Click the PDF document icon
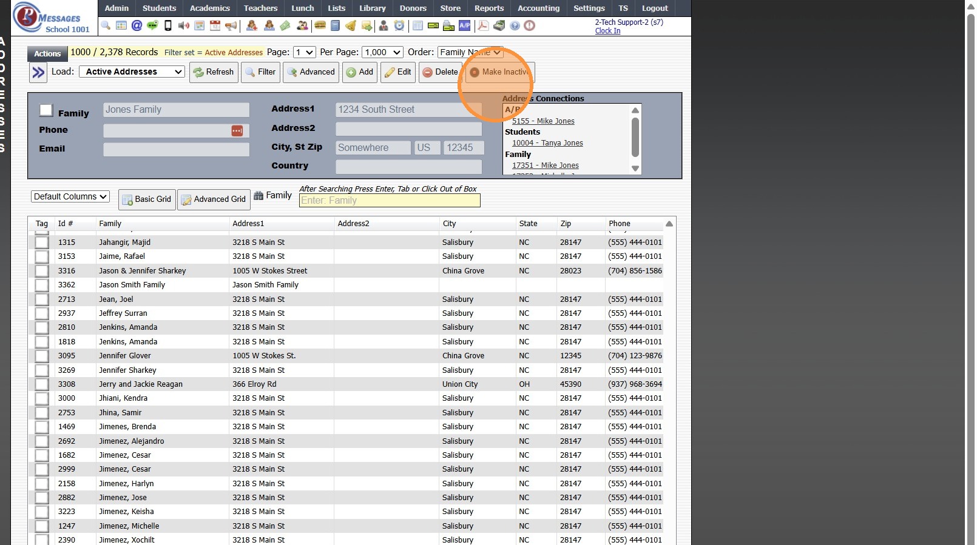977x545 pixels. tap(483, 25)
